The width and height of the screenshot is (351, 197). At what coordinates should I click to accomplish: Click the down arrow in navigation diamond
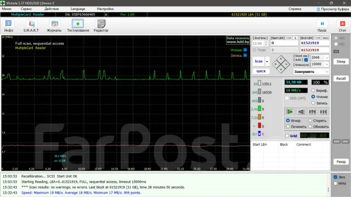click(281, 69)
